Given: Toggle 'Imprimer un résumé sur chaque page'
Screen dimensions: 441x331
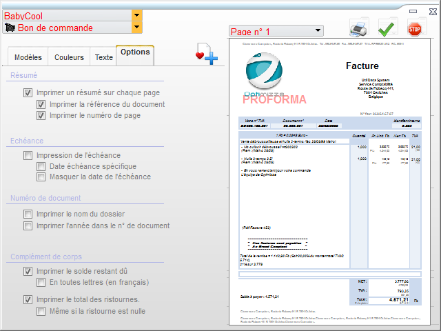Looking at the screenshot, I should tap(28, 92).
